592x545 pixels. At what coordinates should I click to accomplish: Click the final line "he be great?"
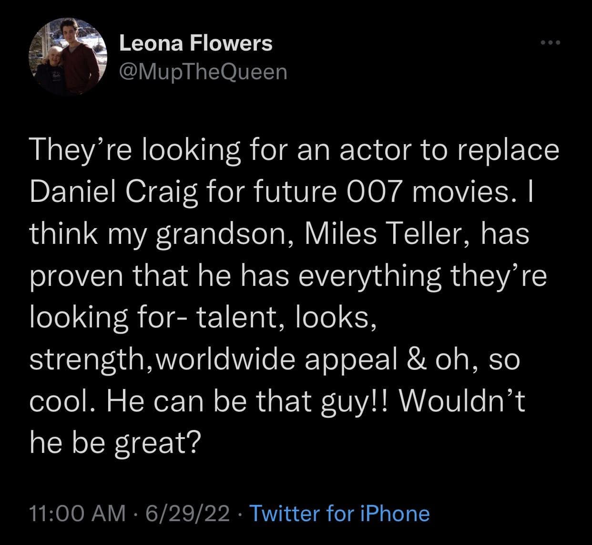(114, 445)
